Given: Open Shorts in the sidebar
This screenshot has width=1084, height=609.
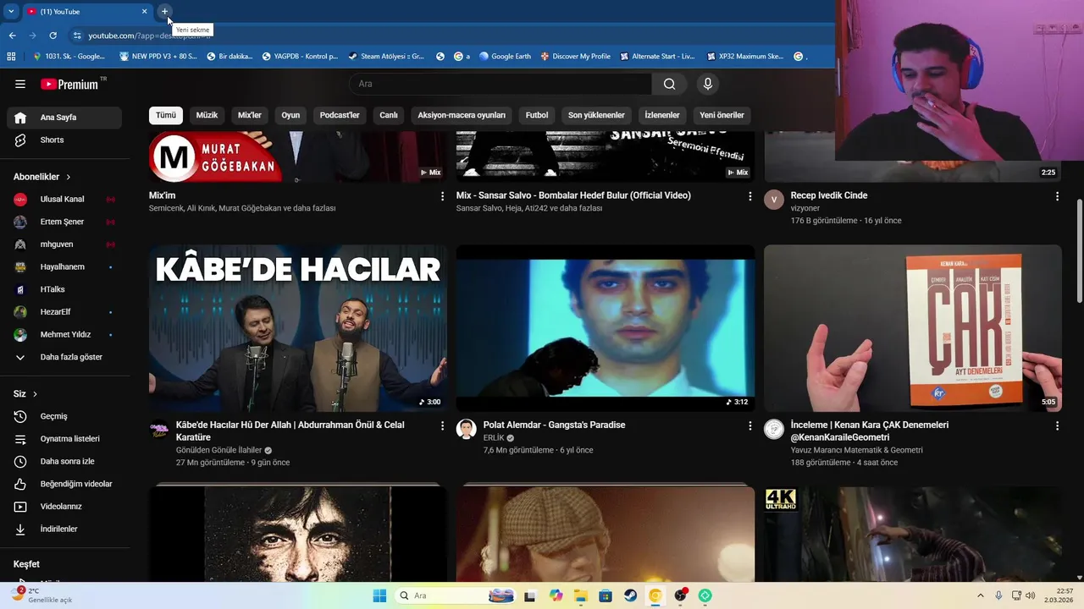Looking at the screenshot, I should [64, 140].
